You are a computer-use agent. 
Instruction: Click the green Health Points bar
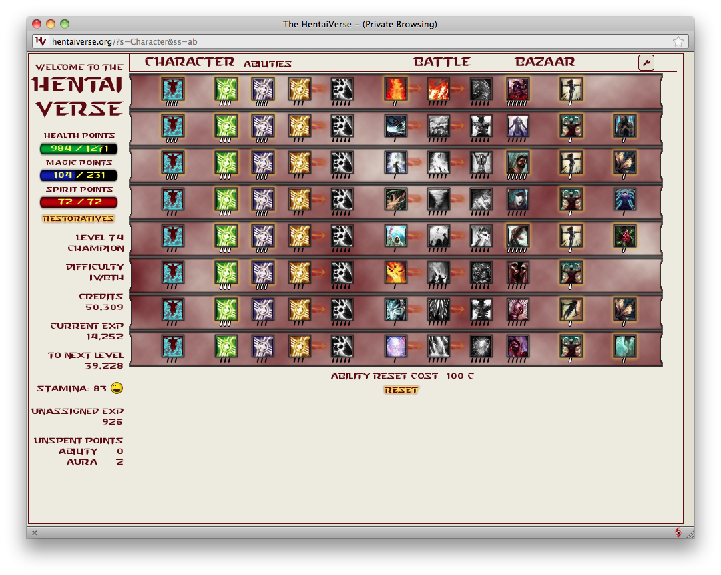(79, 148)
